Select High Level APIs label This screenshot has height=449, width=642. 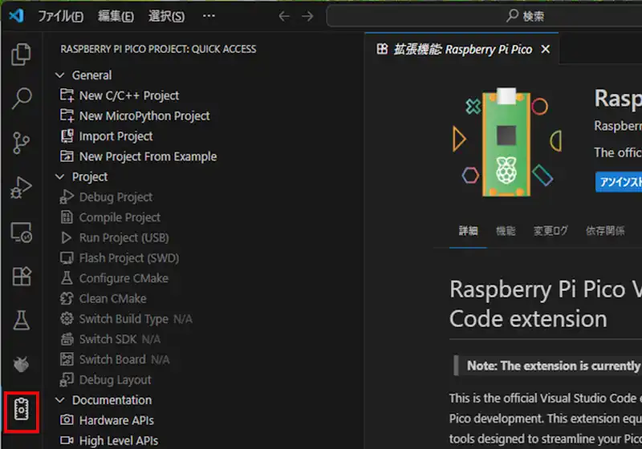[119, 441]
